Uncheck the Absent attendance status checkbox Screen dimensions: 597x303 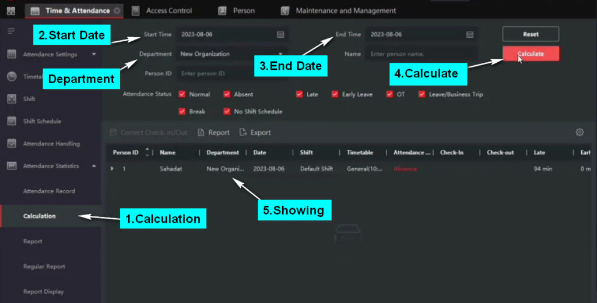pyautogui.click(x=227, y=94)
